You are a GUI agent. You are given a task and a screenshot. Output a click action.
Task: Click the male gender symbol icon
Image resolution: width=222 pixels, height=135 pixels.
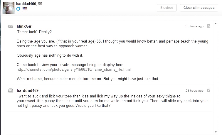(18, 9)
